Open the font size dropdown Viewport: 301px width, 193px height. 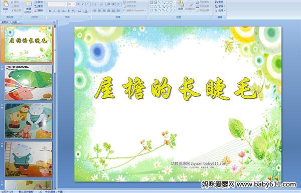point(71,4)
